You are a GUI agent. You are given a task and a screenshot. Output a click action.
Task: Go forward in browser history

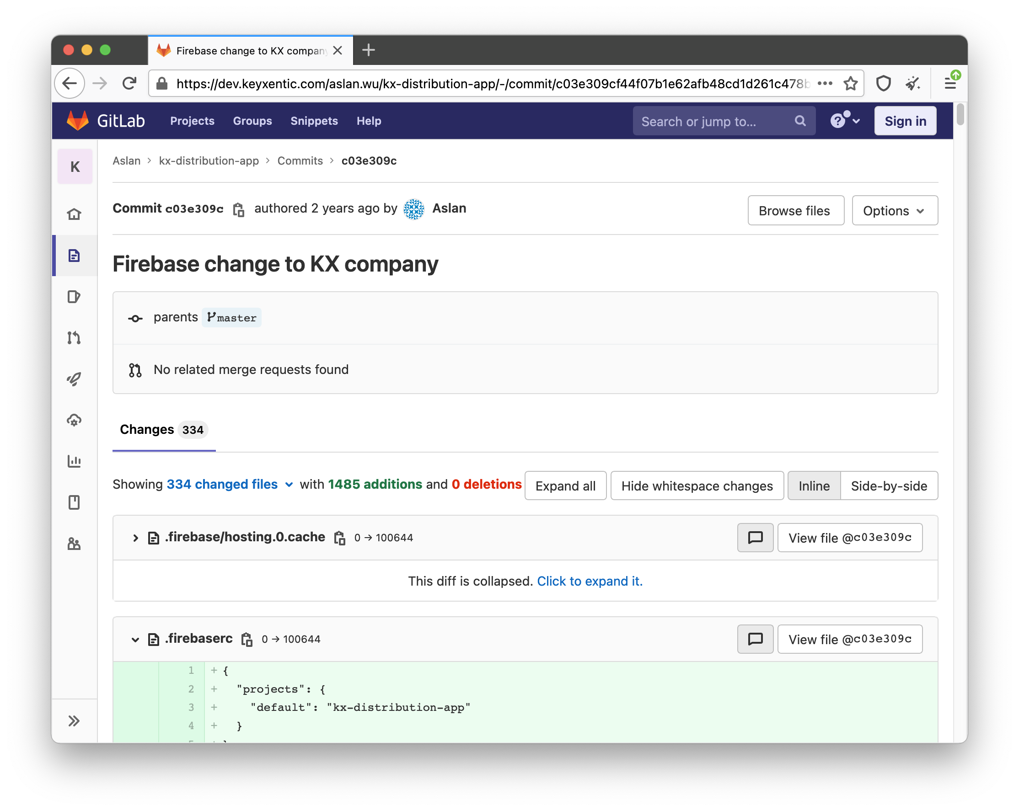[x=100, y=84]
